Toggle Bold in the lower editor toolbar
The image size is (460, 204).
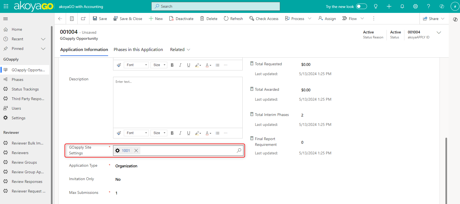172,133
